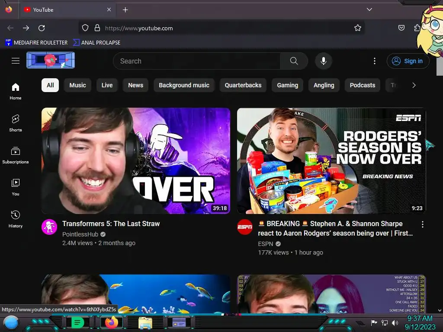
Task: Click the search magnifier button
Action: point(294,61)
